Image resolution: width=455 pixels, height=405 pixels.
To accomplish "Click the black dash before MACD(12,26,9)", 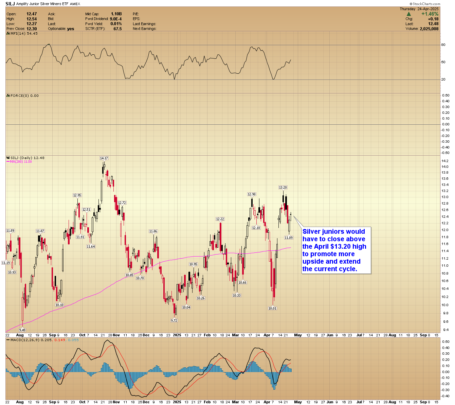I will click(8, 340).
